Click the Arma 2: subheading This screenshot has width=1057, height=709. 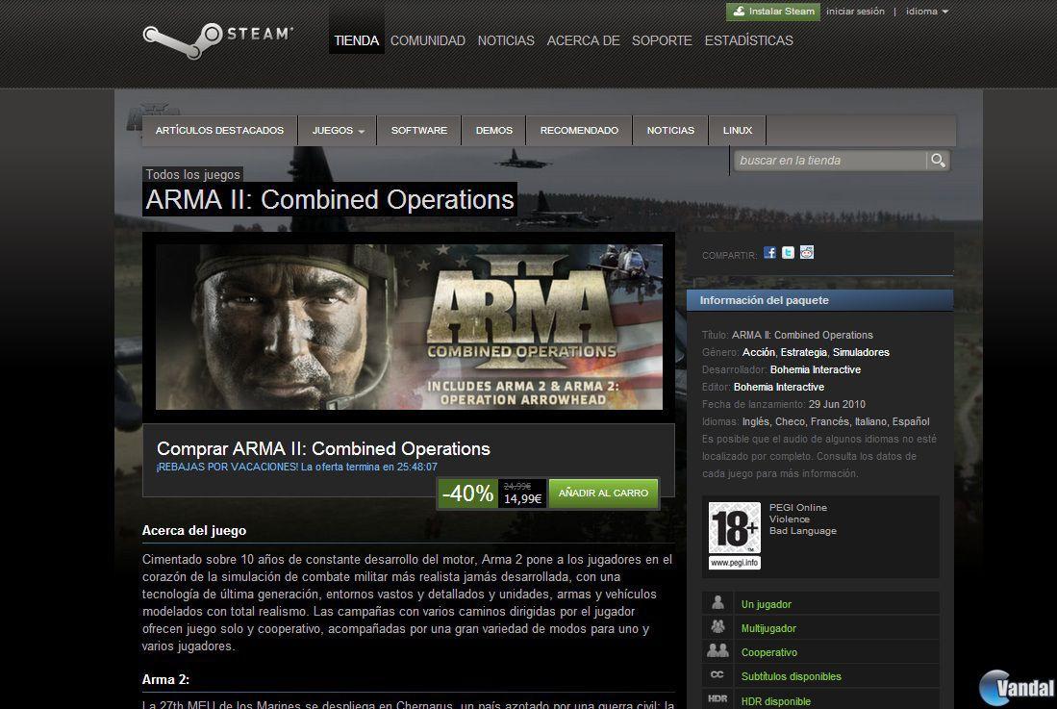[x=165, y=679]
